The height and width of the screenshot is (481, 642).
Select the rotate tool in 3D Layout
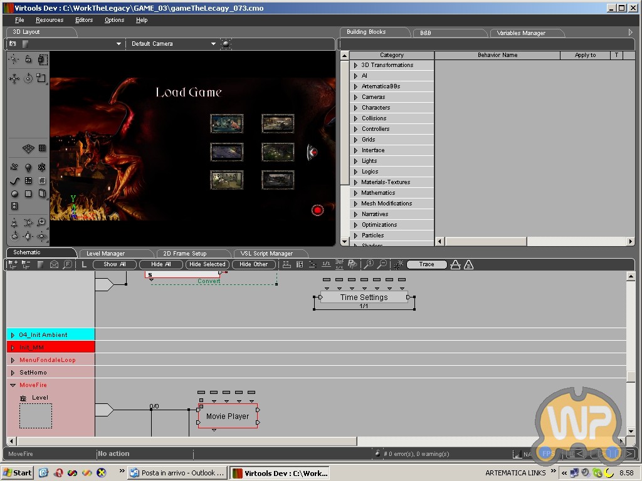tap(28, 79)
